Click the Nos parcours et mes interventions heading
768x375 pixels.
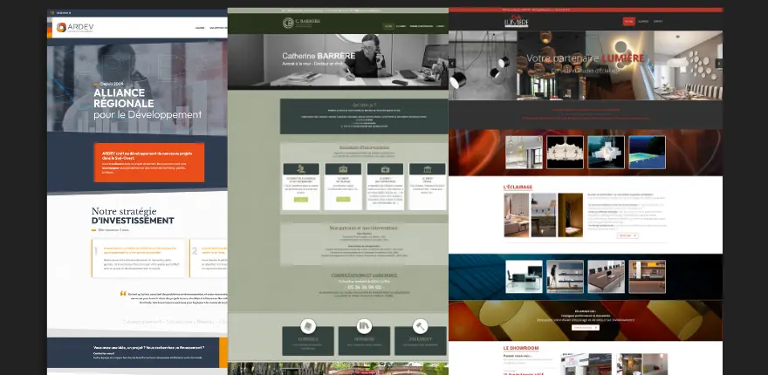tap(363, 228)
